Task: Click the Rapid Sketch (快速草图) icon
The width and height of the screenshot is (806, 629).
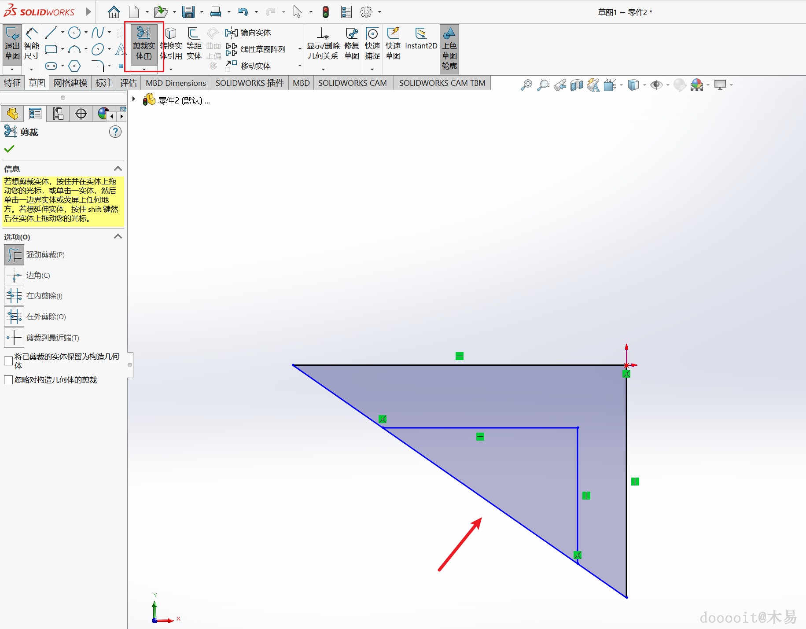Action: (x=393, y=43)
